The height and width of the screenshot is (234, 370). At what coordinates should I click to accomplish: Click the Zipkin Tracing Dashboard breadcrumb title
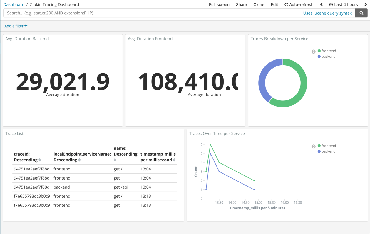54,4
